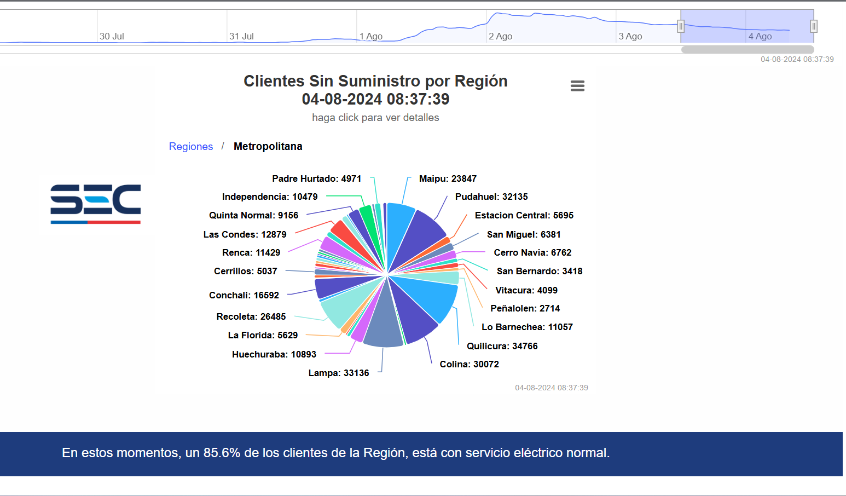846x496 pixels.
Task: Select the Recoleta: 26485 label
Action: tap(251, 316)
